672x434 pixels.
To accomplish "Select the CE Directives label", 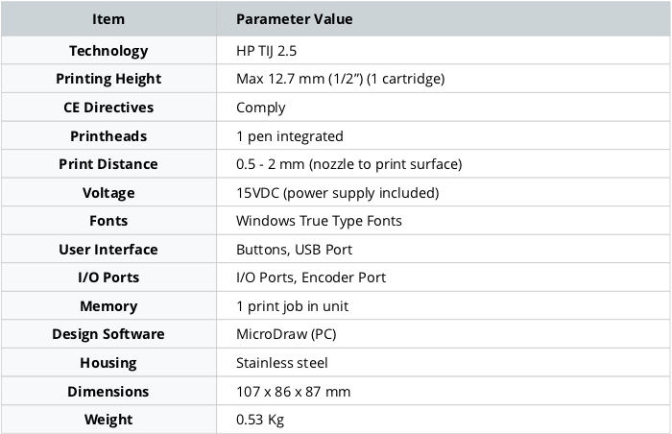I will [108, 108].
